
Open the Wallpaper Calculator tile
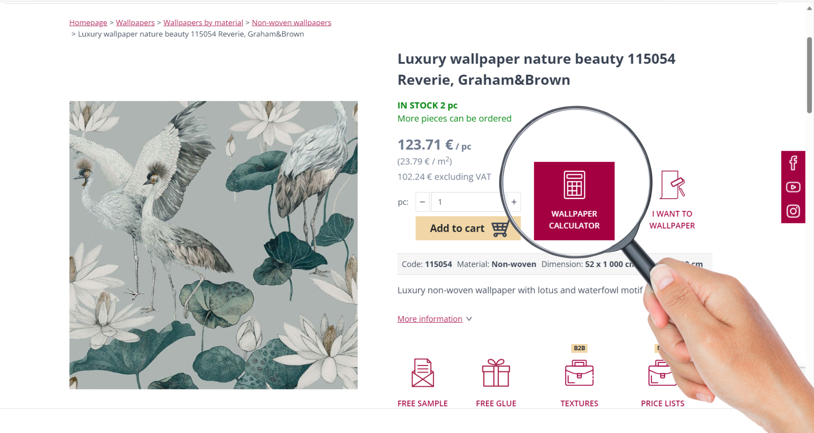(574, 201)
